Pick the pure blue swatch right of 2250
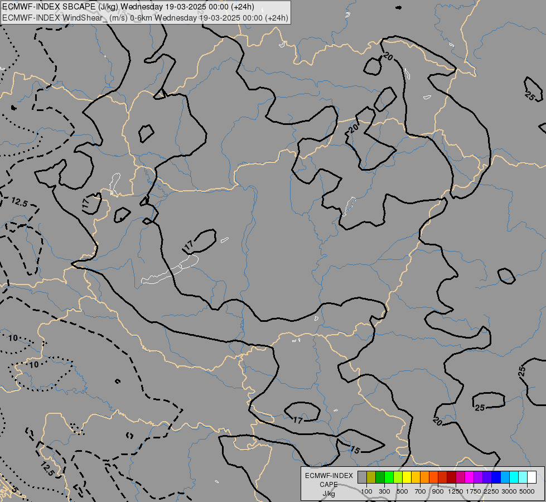 [496, 477]
